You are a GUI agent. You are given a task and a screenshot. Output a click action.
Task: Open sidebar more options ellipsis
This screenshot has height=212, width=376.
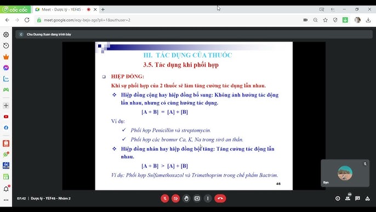pyautogui.click(x=6, y=200)
